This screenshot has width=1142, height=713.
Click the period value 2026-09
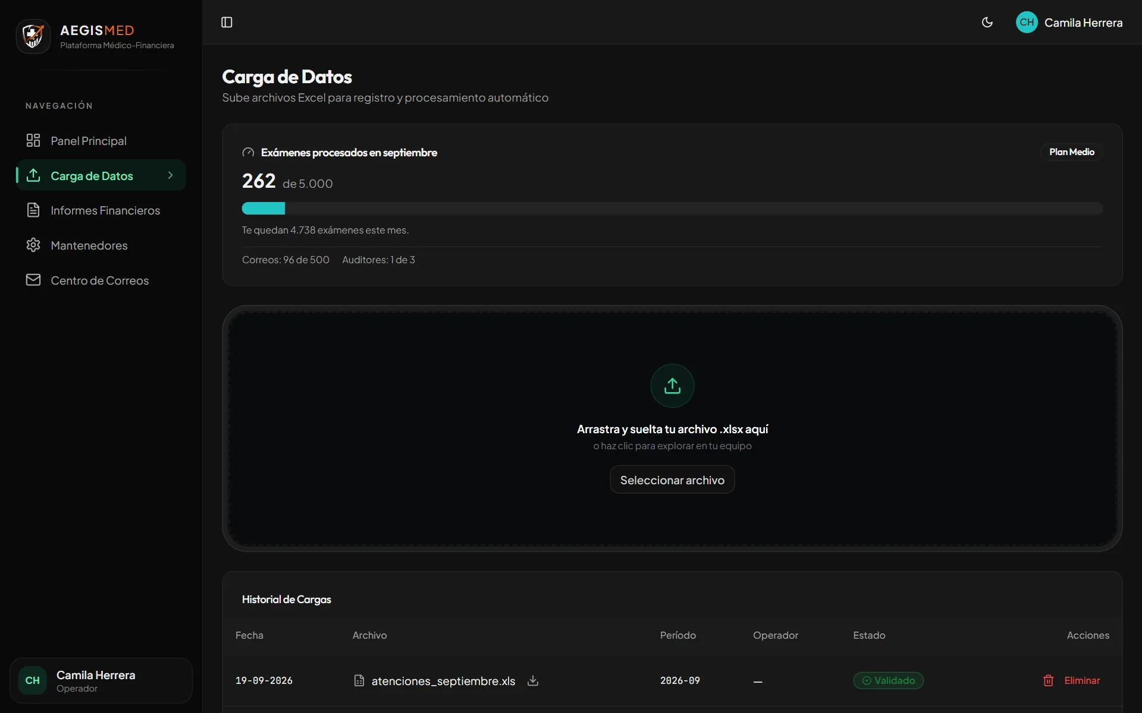coord(680,680)
